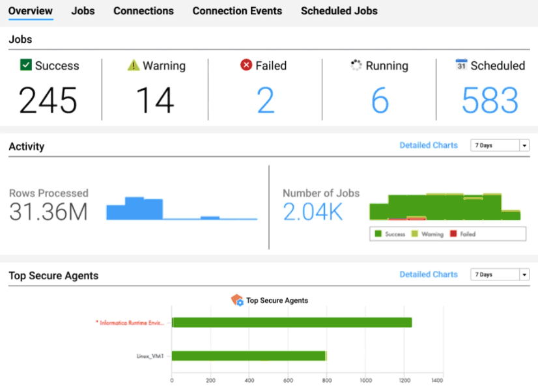Open the 2.04K Number of Jobs link
This screenshot has width=538, height=386.
click(x=313, y=212)
